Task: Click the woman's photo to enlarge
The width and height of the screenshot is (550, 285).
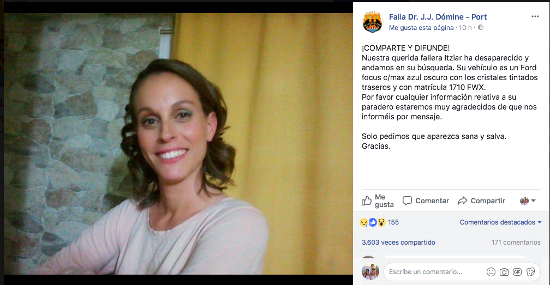Action: coord(178,143)
